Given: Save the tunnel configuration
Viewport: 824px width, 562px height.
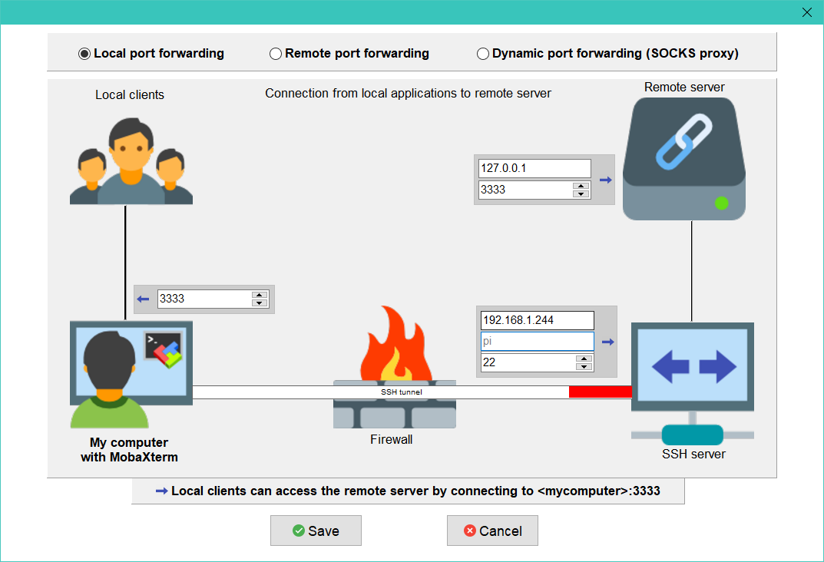Looking at the screenshot, I should pyautogui.click(x=316, y=531).
